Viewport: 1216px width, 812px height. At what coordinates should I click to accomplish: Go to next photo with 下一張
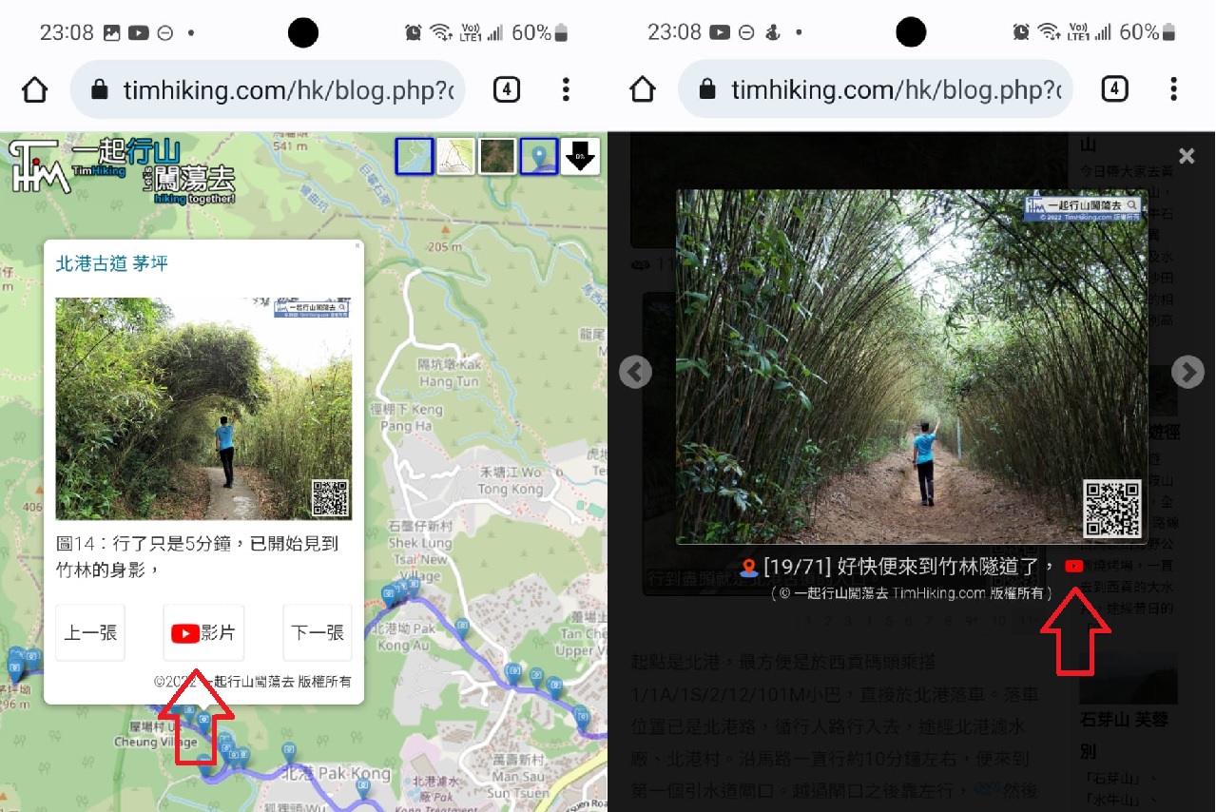tap(318, 633)
